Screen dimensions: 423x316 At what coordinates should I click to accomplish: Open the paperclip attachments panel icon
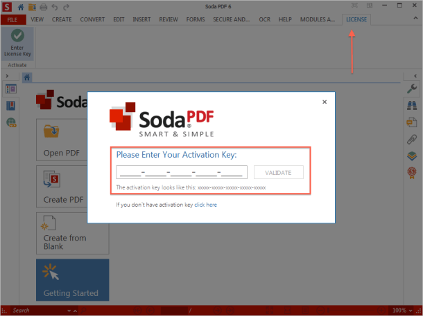click(x=412, y=139)
